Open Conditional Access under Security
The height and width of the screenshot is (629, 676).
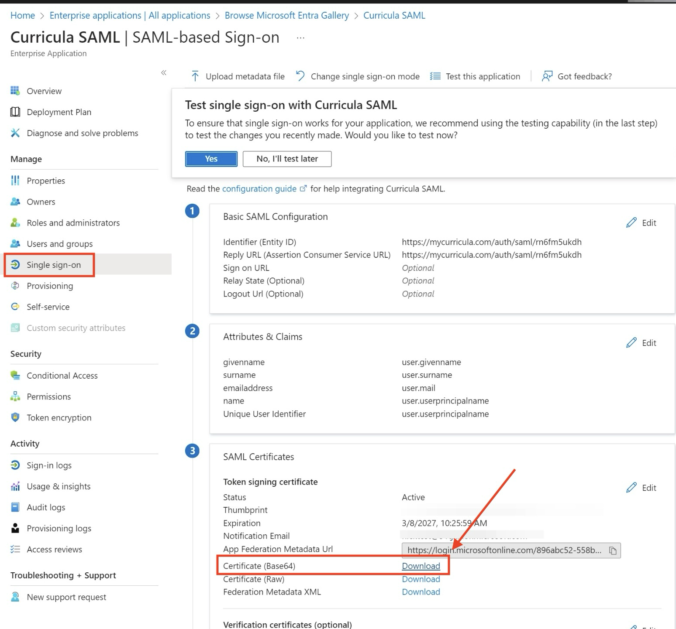coord(62,376)
